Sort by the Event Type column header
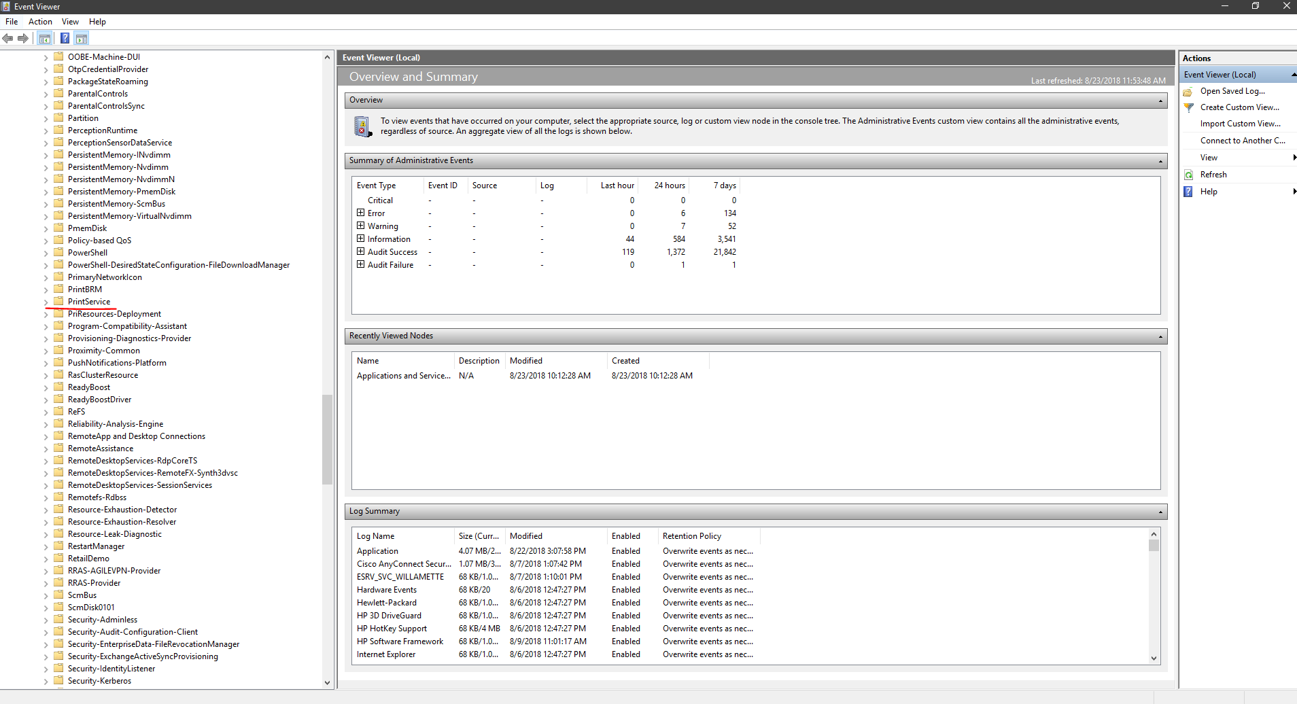Viewport: 1297px width, 704px height. [x=388, y=186]
